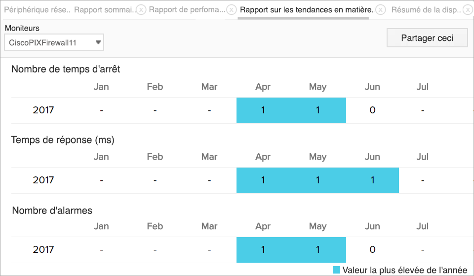The width and height of the screenshot is (474, 276).
Task: Close the Rapport sur les tendances tab
Action: [x=380, y=10]
